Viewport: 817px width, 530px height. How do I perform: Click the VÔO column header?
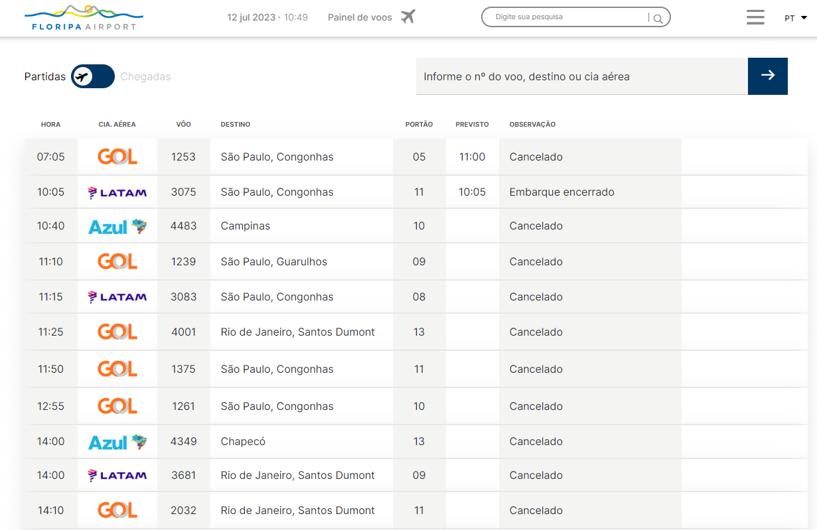[183, 125]
